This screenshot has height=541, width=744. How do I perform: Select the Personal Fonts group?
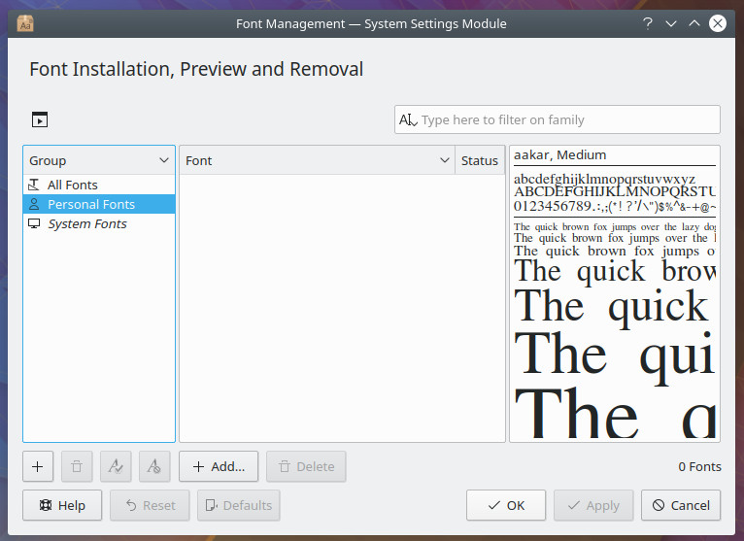click(x=90, y=204)
